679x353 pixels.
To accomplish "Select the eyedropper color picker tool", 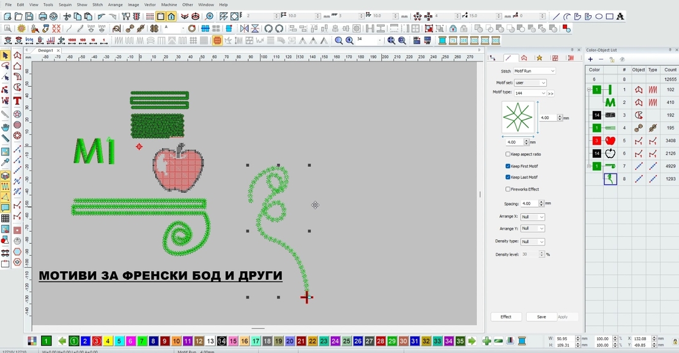I will [x=5, y=161].
